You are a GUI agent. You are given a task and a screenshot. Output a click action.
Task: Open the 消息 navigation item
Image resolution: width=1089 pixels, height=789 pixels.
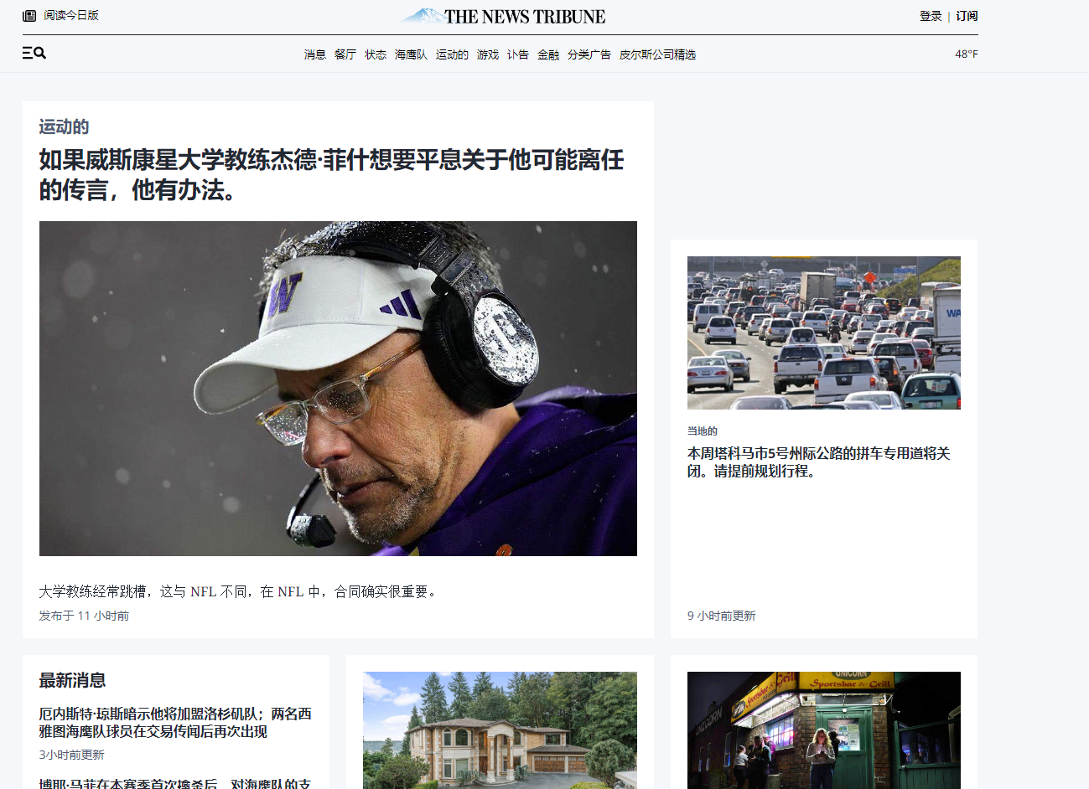click(314, 54)
